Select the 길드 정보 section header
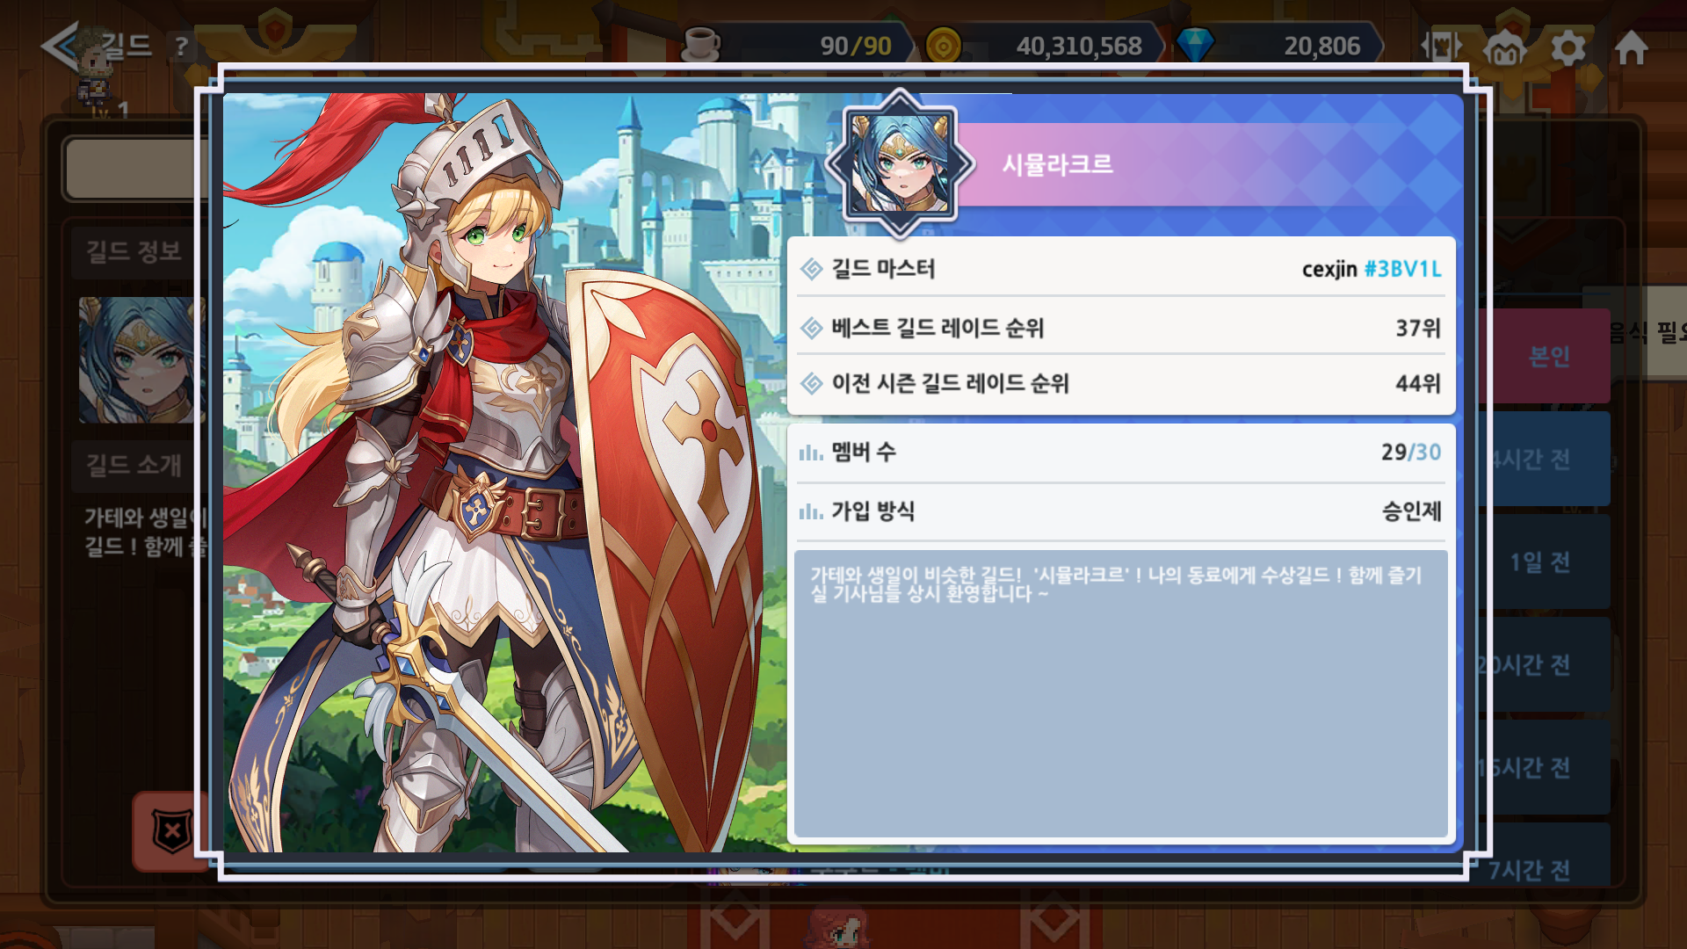The height and width of the screenshot is (949, 1687). pos(134,252)
